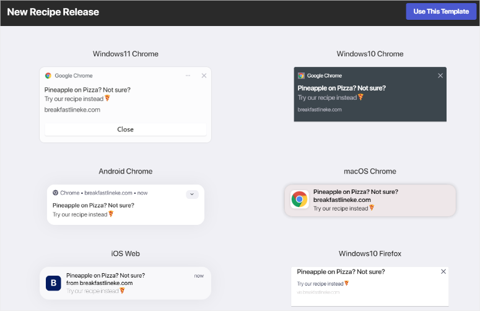Click the pizza emoji in Android notification

[x=111, y=214]
